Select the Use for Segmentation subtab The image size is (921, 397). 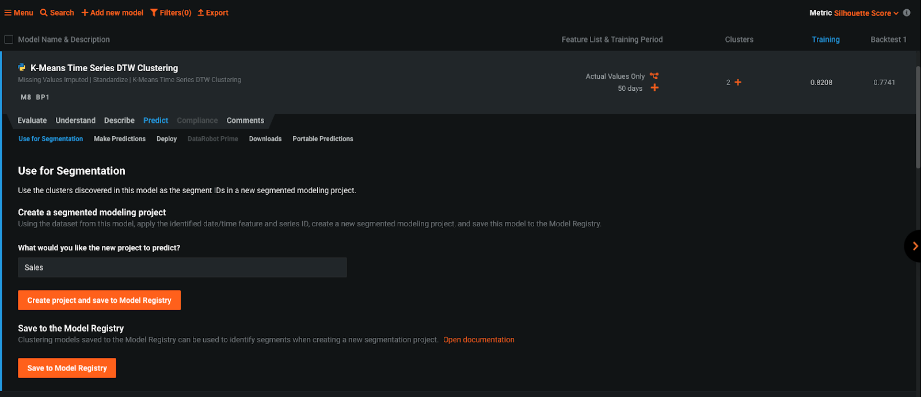51,139
